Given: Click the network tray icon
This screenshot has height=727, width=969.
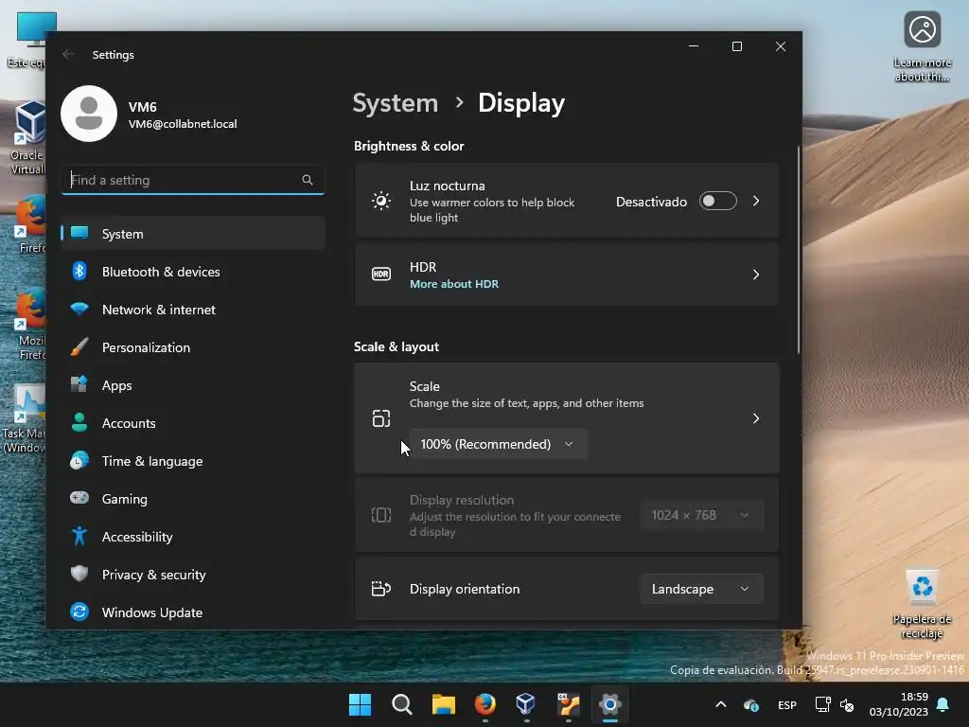Looking at the screenshot, I should pyautogui.click(x=822, y=704).
